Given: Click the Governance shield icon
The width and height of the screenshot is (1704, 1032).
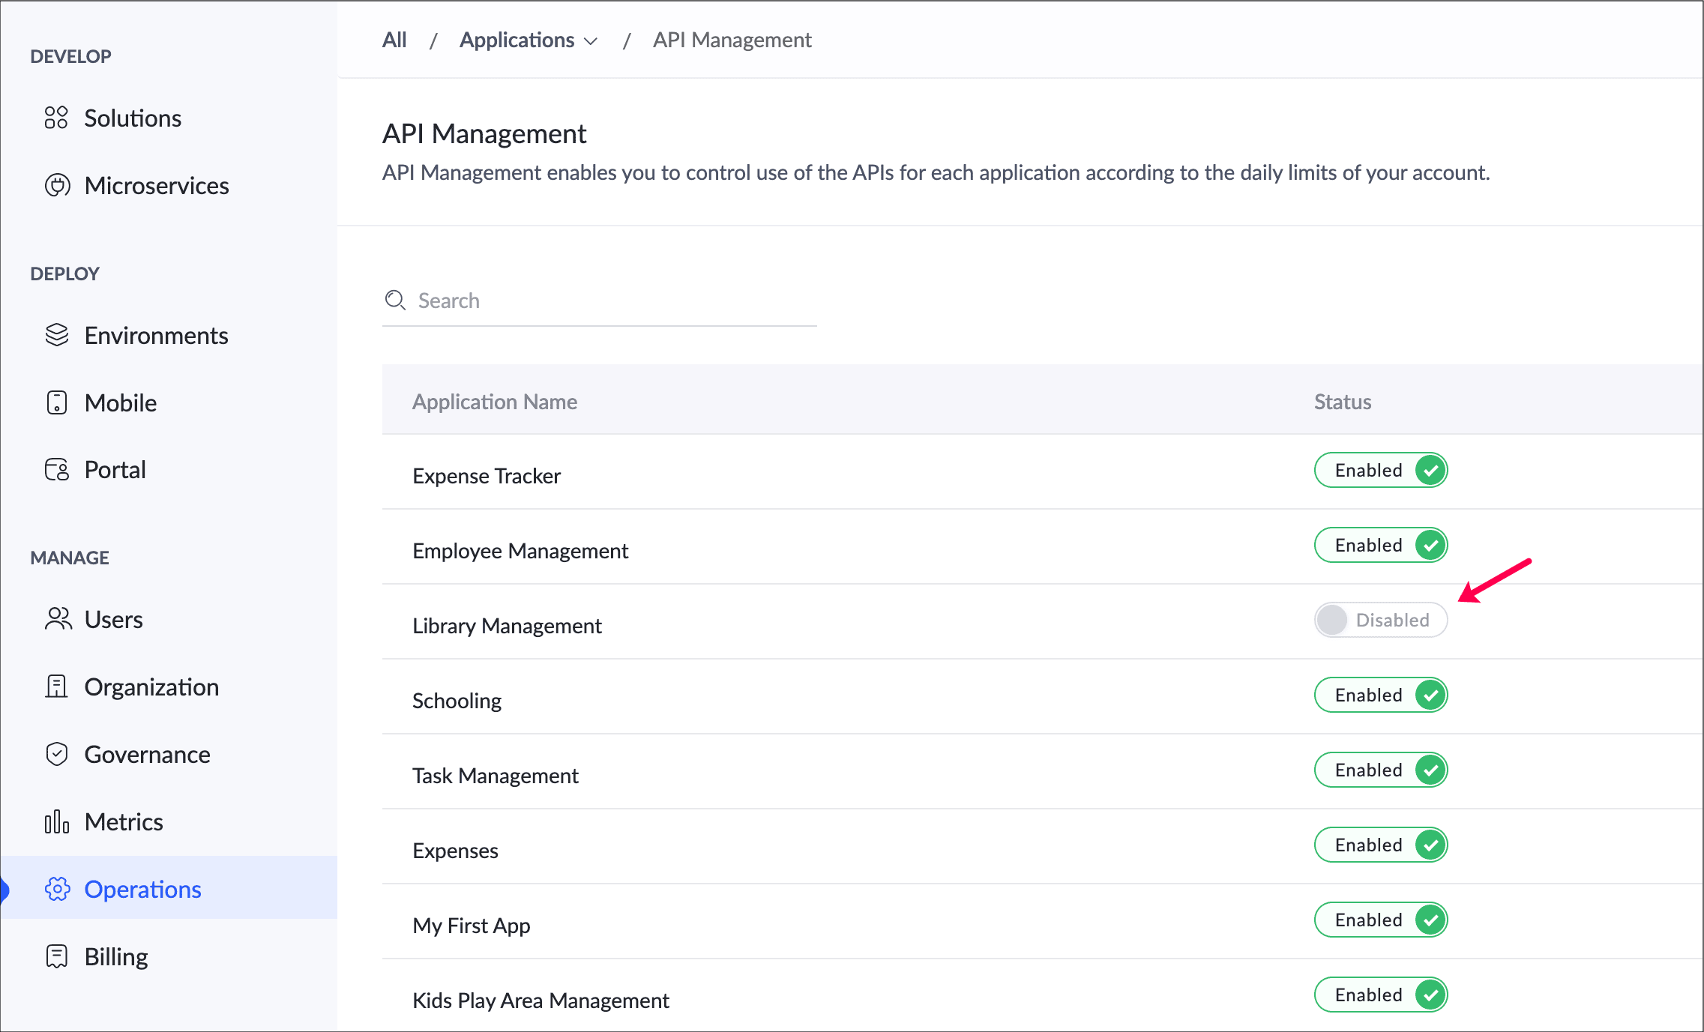Looking at the screenshot, I should coord(57,754).
